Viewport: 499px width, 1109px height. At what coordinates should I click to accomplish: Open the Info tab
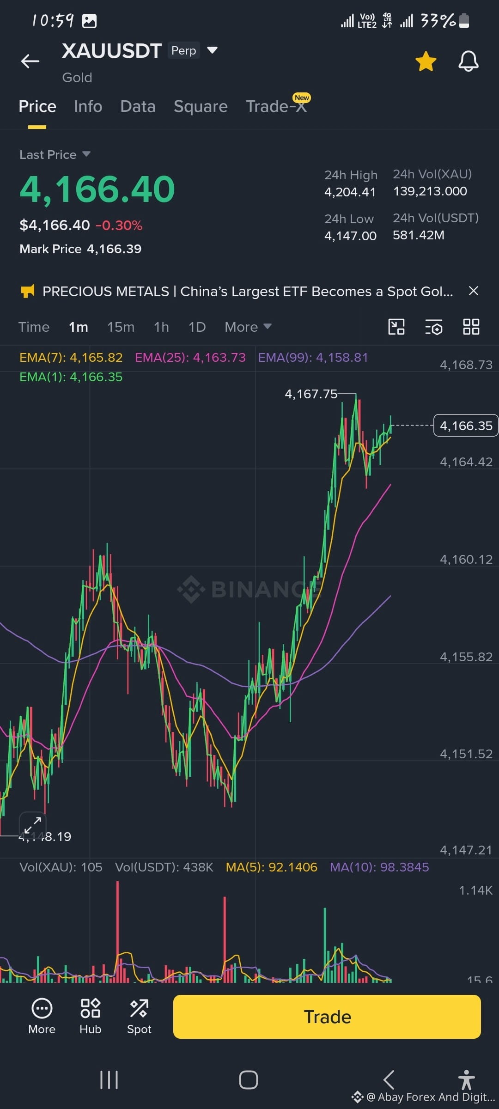(88, 106)
